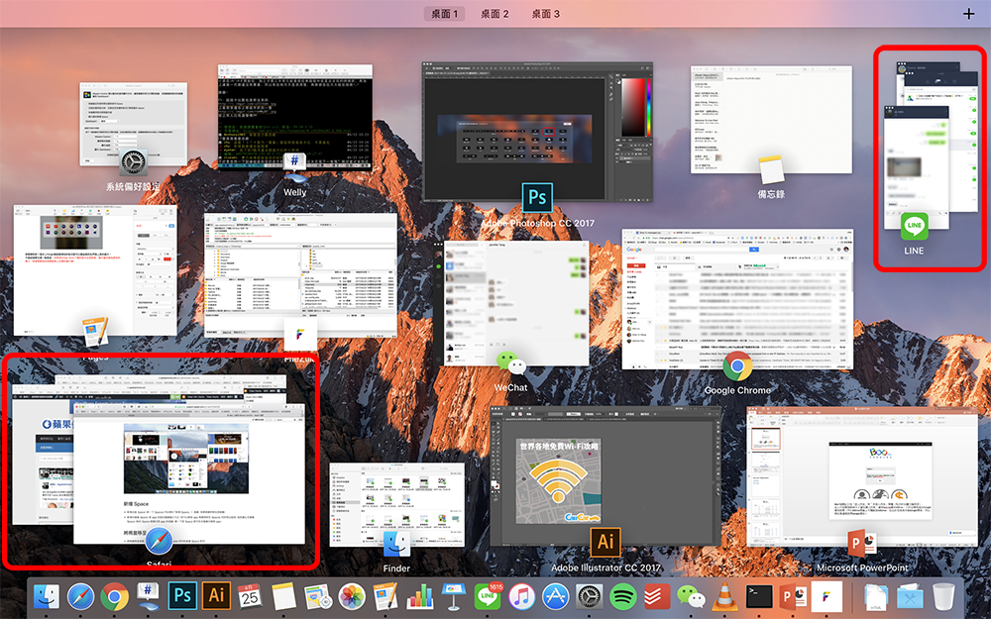Open the blue Applications folder in Dock
Viewport: 991px width, 619px height.
[910, 596]
